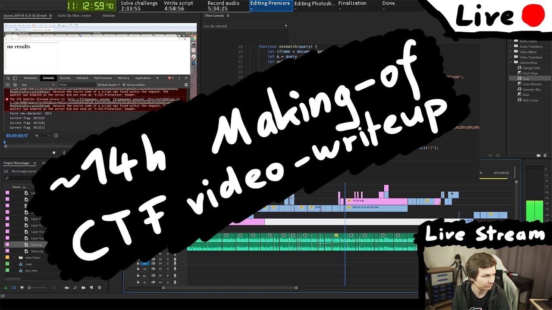Select the line2.png item
The height and width of the screenshot is (310, 552).
click(x=37, y=251)
